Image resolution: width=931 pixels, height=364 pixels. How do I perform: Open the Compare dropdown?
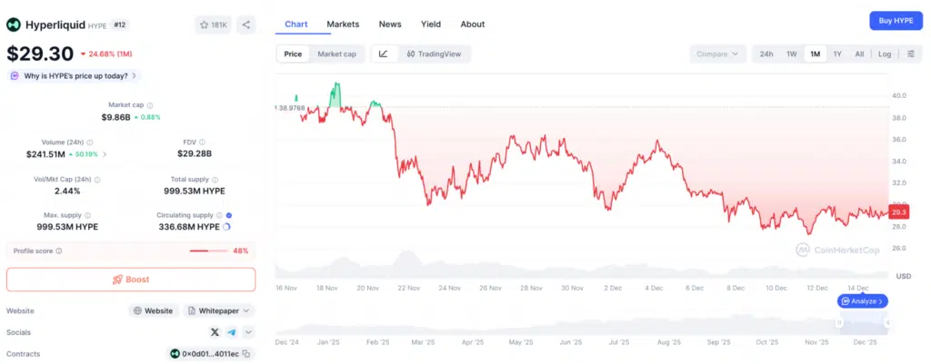pos(717,54)
